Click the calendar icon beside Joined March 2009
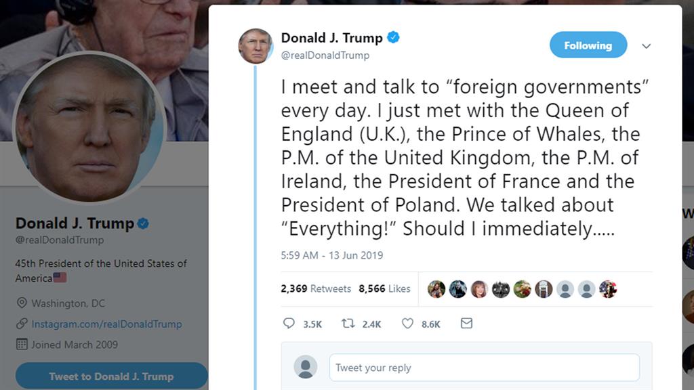Screen dimensions: 694x390 coord(22,345)
